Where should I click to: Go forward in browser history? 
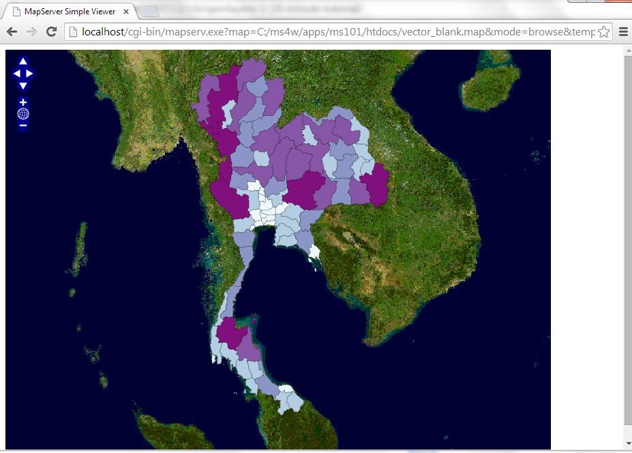click(x=32, y=31)
